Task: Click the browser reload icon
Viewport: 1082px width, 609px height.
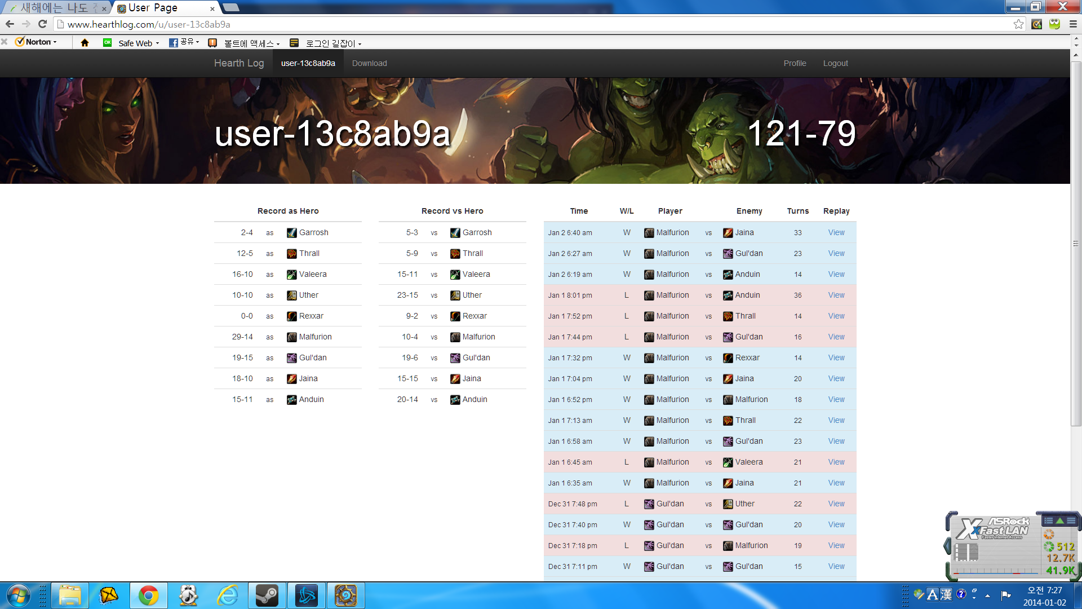Action: (42, 24)
